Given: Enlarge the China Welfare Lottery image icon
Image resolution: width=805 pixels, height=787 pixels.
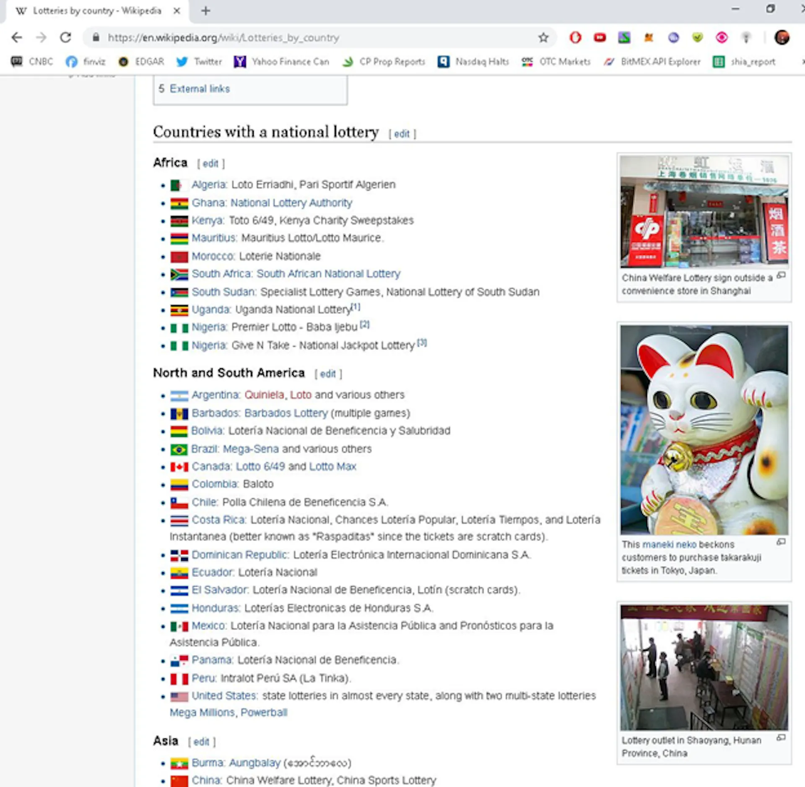Looking at the screenshot, I should [x=781, y=275].
